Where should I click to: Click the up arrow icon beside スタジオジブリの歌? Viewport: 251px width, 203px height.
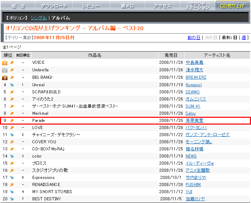[x=12, y=170]
